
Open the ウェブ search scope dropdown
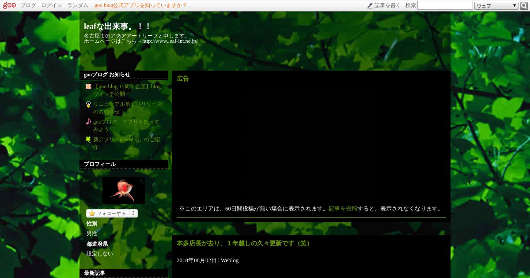tap(496, 6)
